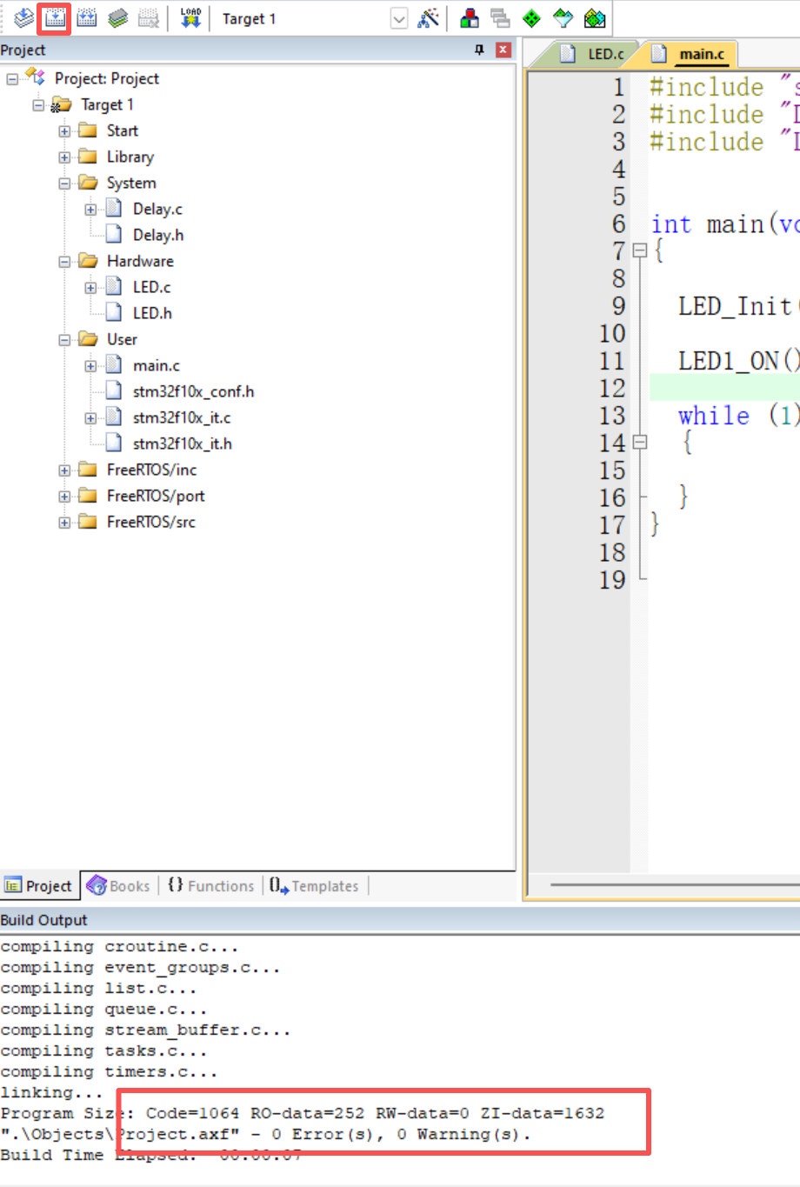
Task: Click the LOAD download to flash icon
Action: click(190, 18)
